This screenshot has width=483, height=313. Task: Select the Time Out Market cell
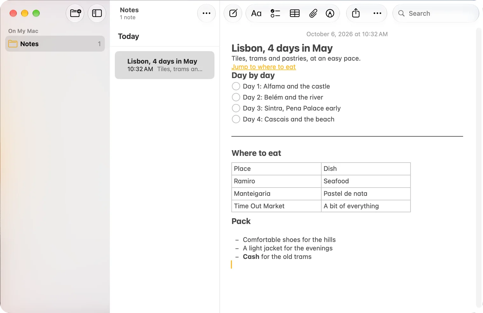276,206
